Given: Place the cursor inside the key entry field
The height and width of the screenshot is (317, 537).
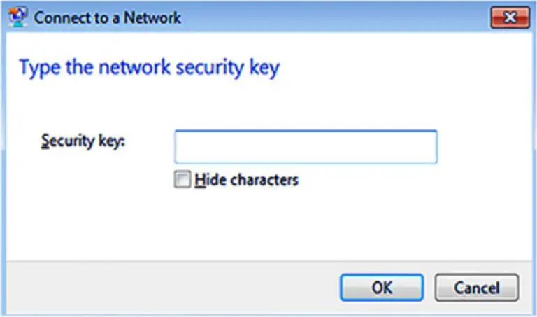Looking at the screenshot, I should pos(306,147).
